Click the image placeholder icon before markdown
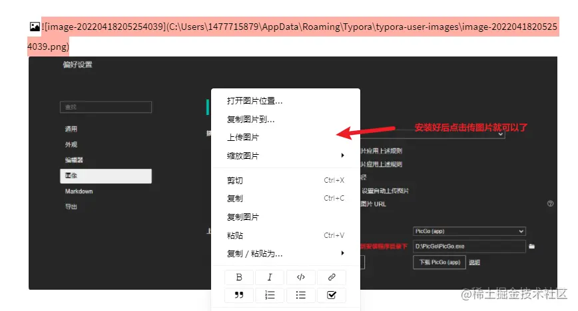578x311 pixels. pyautogui.click(x=35, y=27)
